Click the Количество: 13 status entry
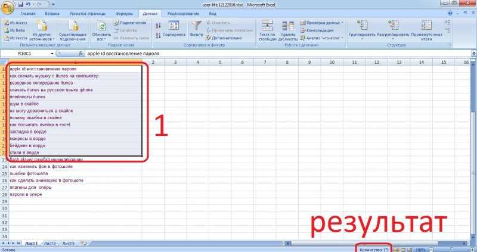Image resolution: width=477 pixels, height=252 pixels. point(374,250)
